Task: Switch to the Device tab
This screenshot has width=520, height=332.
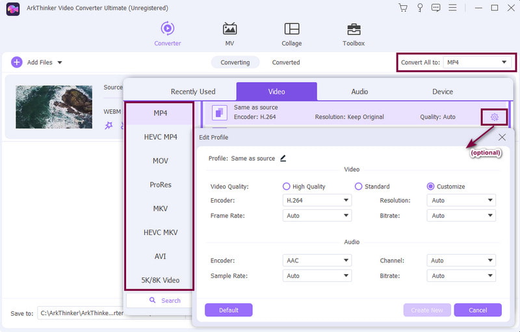Action: [443, 92]
